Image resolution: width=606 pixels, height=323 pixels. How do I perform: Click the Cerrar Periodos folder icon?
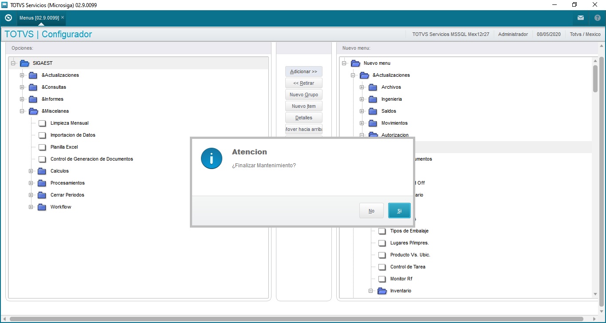coord(42,195)
